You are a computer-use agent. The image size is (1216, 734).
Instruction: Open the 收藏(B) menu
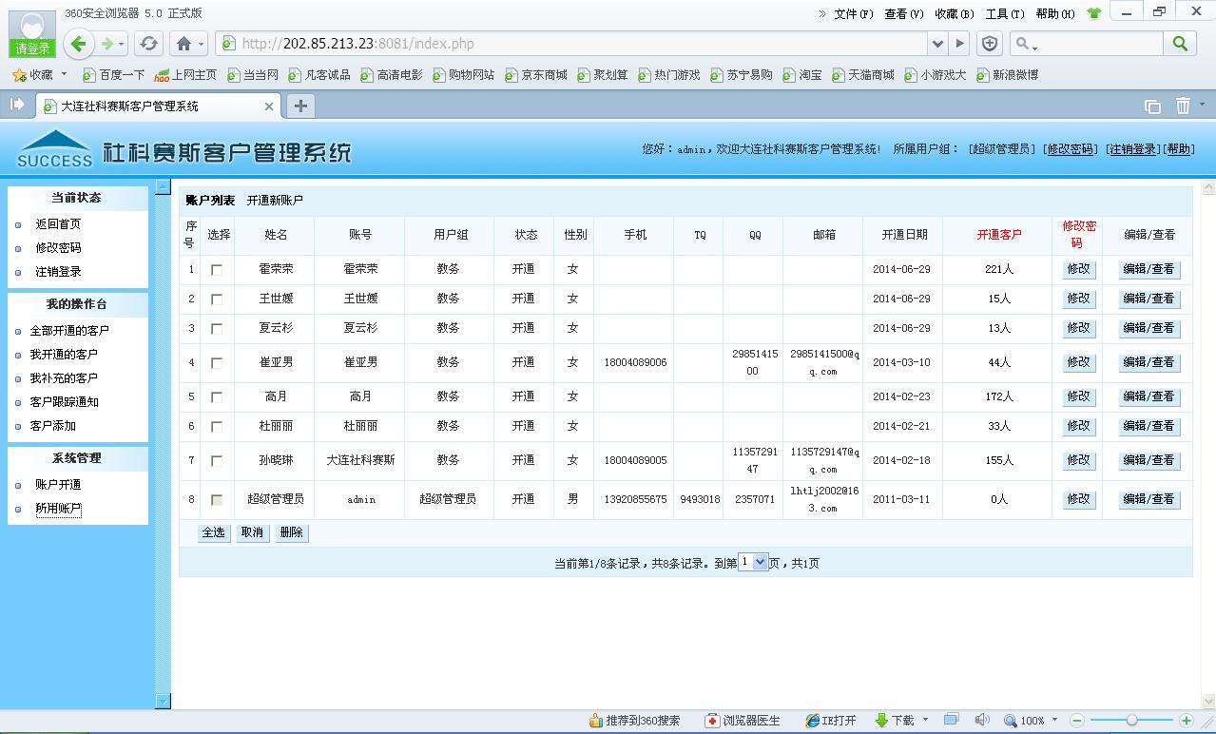pyautogui.click(x=955, y=13)
